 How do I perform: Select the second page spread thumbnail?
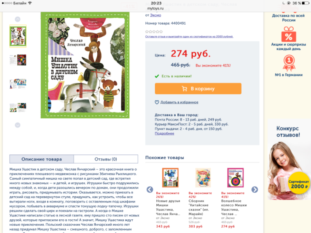pyautogui.click(x=18, y=60)
